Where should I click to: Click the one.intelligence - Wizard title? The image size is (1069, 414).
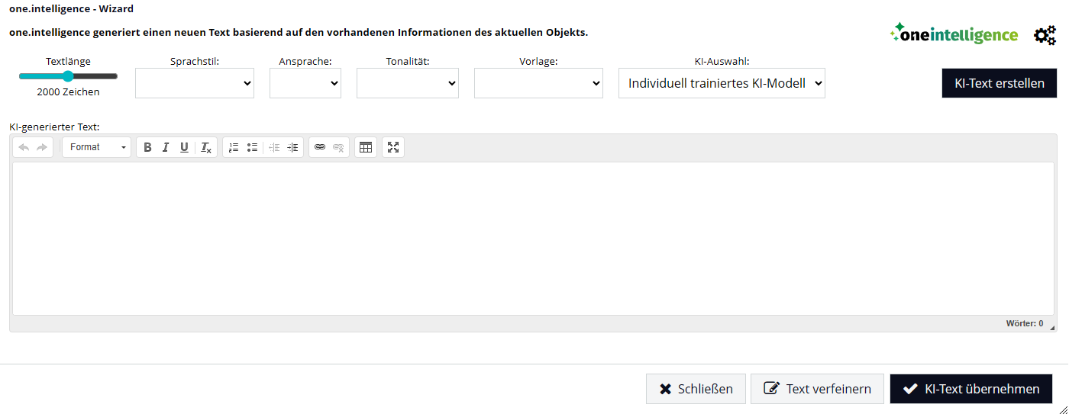[x=71, y=9]
